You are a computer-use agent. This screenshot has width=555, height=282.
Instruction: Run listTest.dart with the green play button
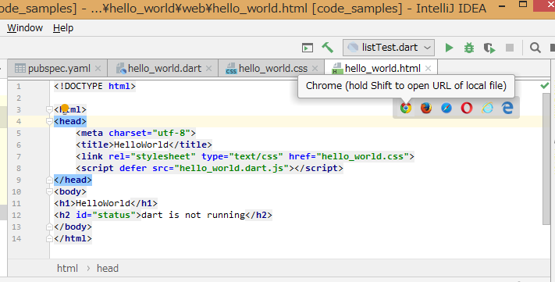click(x=449, y=48)
